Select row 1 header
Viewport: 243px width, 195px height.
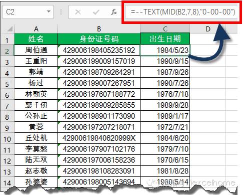pyautogui.click(x=7, y=39)
